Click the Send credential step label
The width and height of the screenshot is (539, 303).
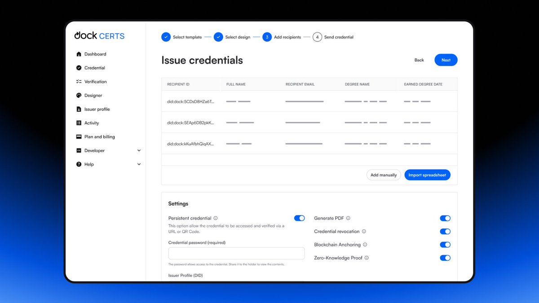[x=339, y=37]
